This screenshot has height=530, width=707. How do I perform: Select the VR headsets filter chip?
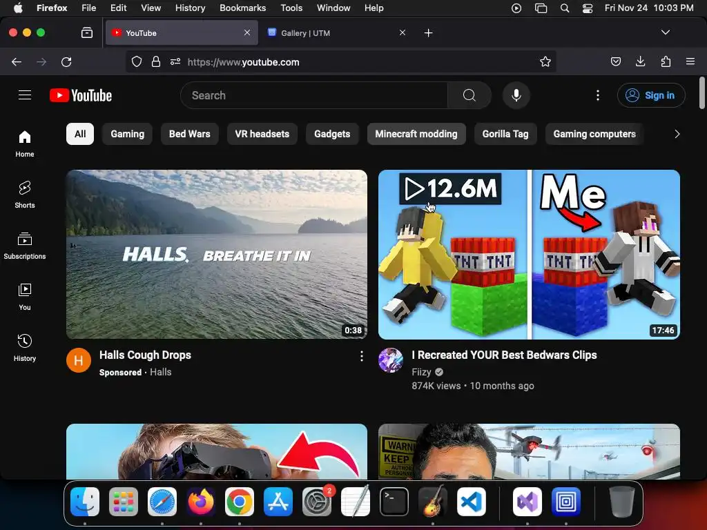(x=262, y=134)
